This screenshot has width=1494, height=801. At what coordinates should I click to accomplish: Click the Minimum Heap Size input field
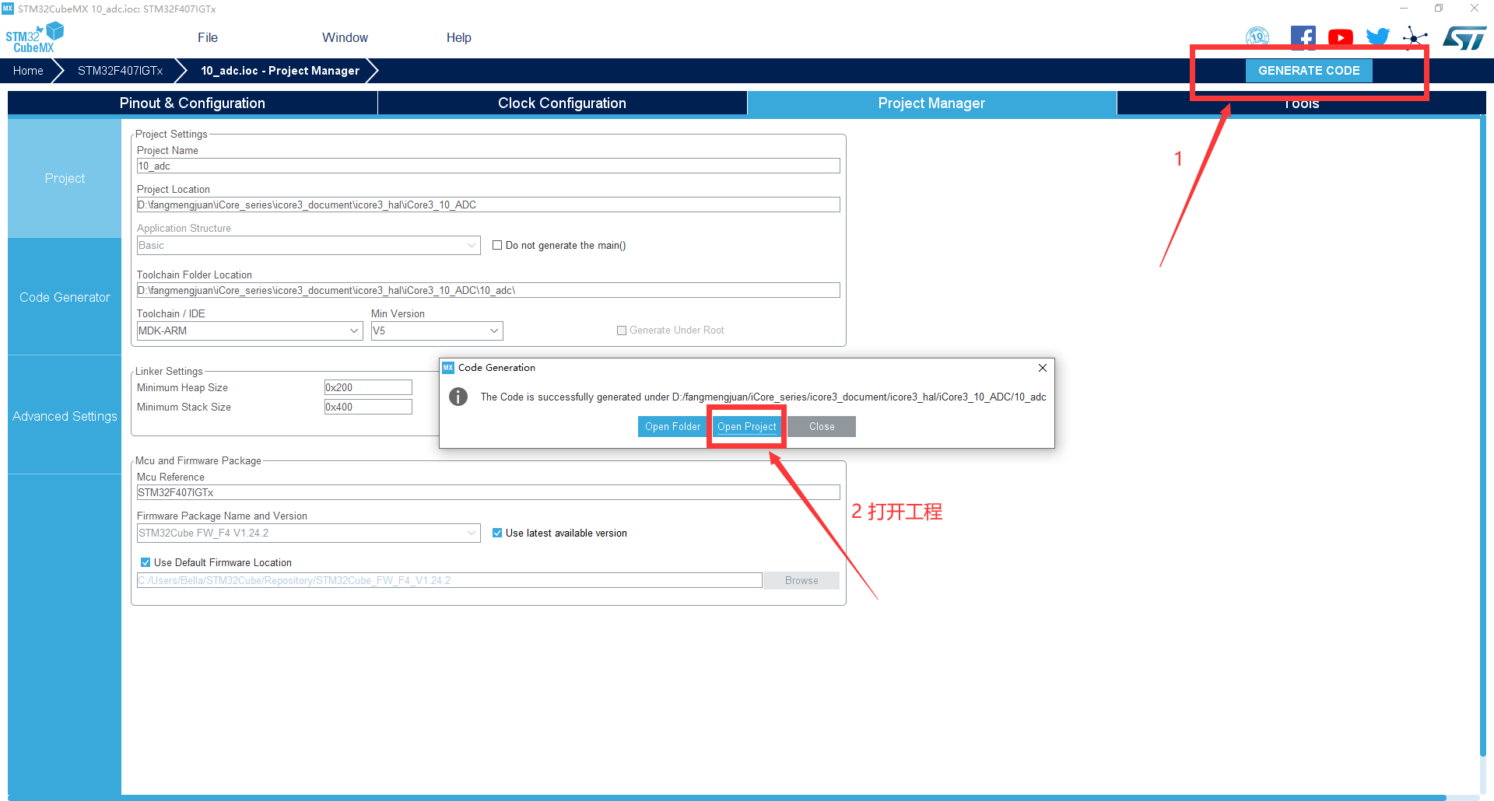click(x=367, y=387)
